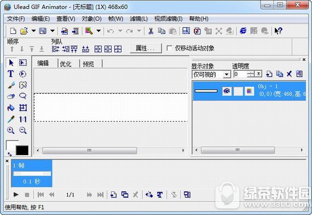Open the 文件(F) menu
312x215 pixels.
tap(16, 19)
